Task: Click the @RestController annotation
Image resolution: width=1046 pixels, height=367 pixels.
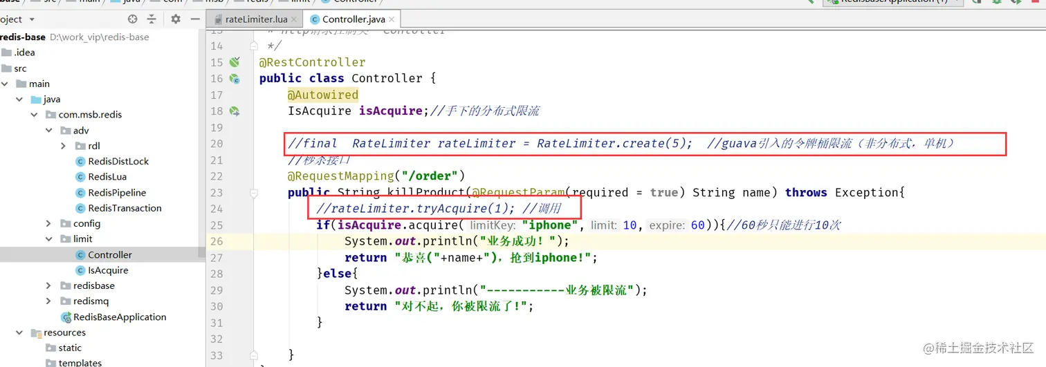Action: coord(313,62)
